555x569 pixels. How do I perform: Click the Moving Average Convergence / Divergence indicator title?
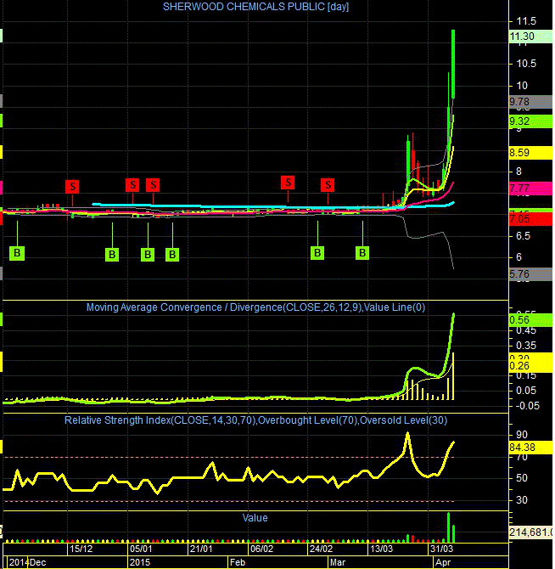[x=255, y=307]
